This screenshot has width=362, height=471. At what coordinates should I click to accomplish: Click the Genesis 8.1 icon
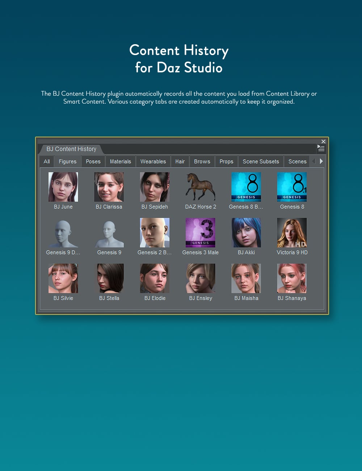292,187
